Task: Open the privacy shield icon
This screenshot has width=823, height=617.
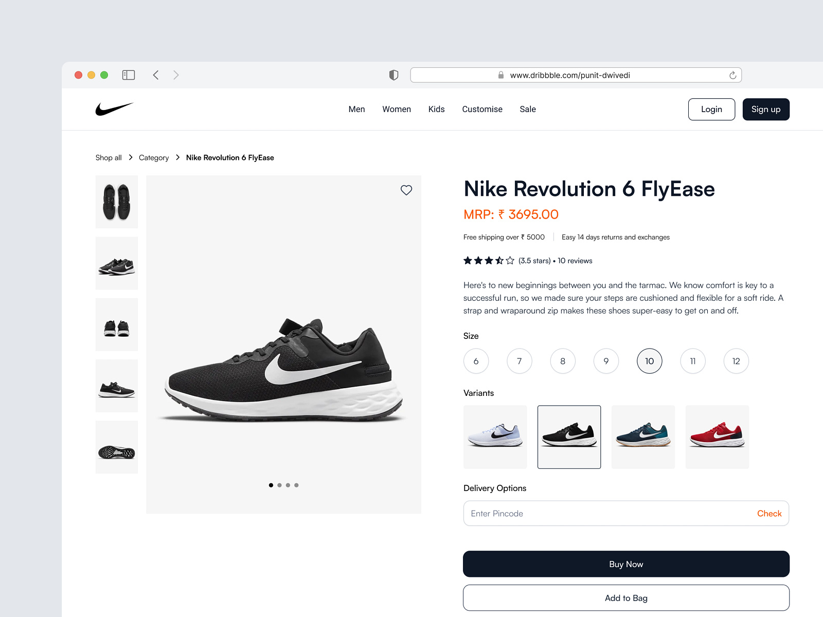Action: point(393,75)
